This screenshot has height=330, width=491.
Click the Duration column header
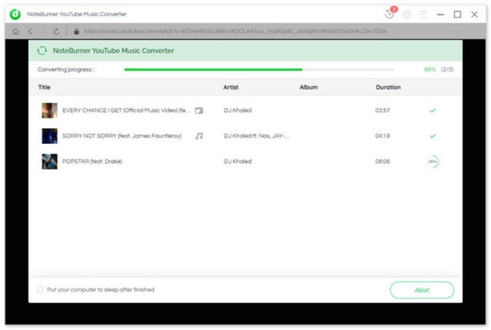(388, 87)
